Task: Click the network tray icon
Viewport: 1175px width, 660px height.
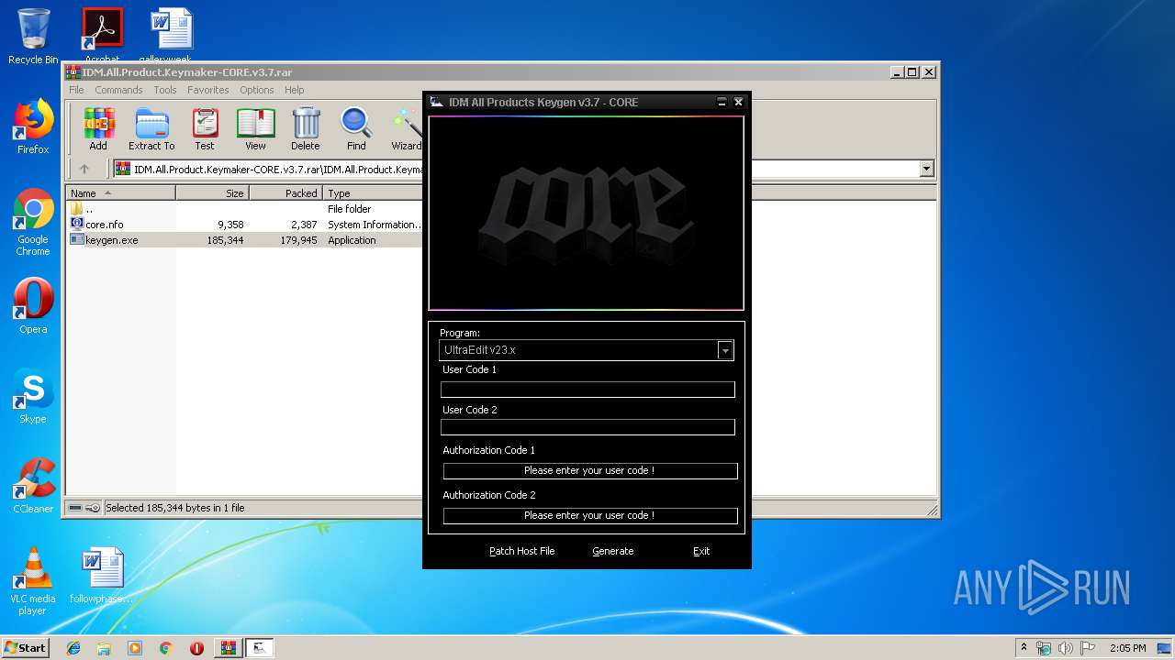Action: [x=1044, y=648]
